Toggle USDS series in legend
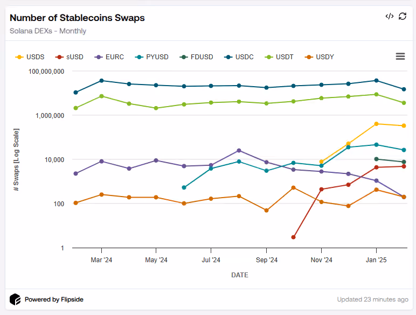416x315 pixels. [30, 57]
